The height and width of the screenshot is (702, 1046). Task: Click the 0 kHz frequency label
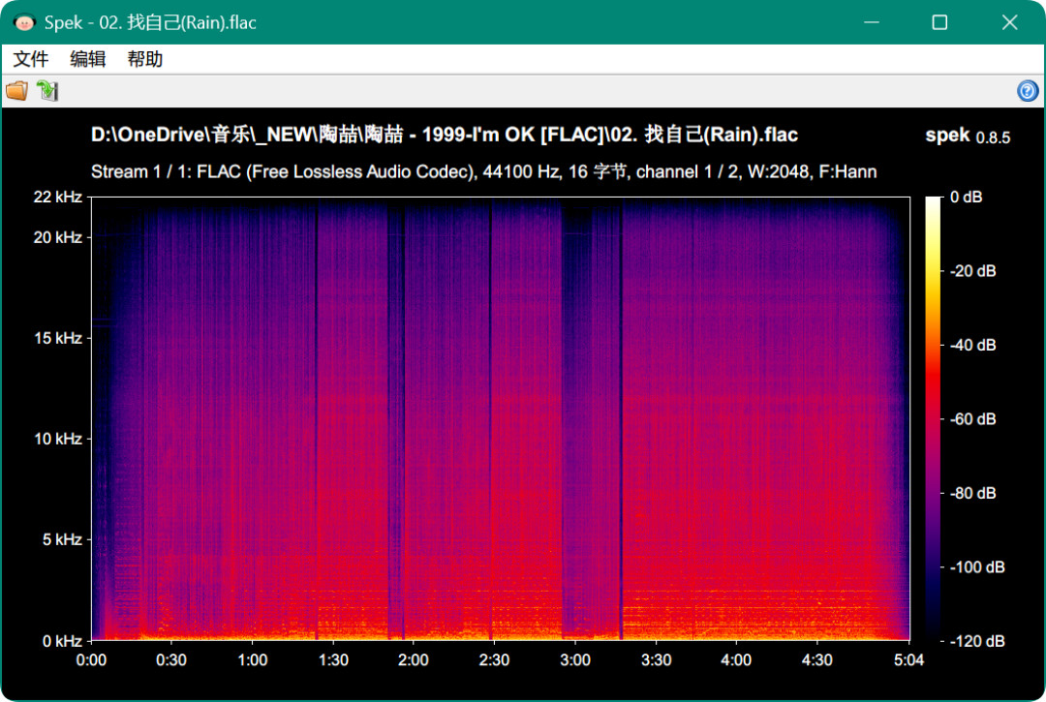62,641
